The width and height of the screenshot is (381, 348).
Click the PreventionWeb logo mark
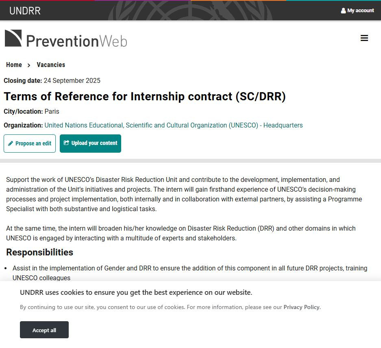(x=13, y=38)
